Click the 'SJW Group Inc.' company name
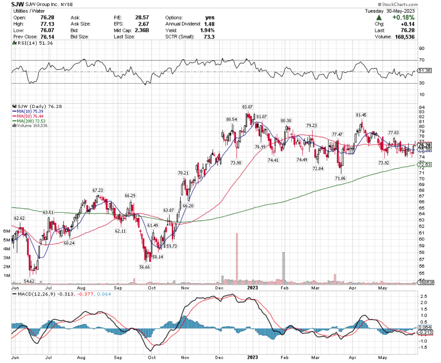Viewport: 441px width, 363px height. coord(42,5)
